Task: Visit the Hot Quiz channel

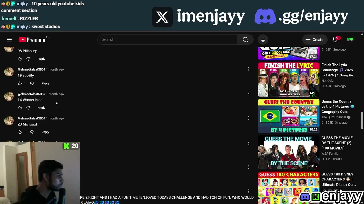Action: pyautogui.click(x=327, y=81)
